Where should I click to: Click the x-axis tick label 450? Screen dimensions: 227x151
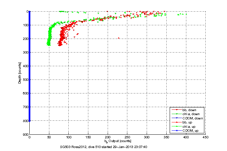(x=206, y=137)
